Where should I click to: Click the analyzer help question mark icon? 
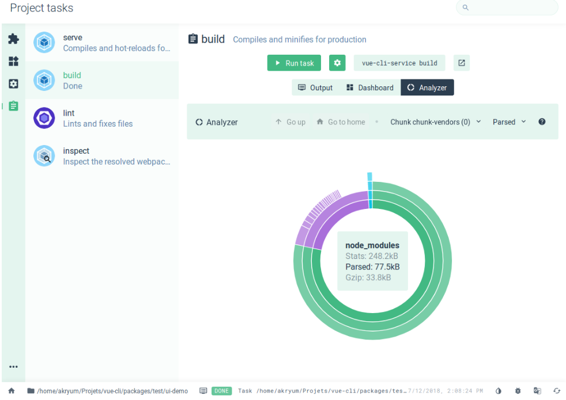tap(542, 122)
